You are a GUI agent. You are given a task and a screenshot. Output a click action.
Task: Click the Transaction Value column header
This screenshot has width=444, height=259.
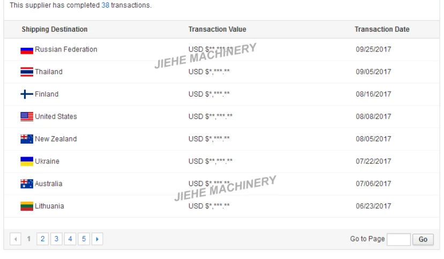pyautogui.click(x=217, y=29)
